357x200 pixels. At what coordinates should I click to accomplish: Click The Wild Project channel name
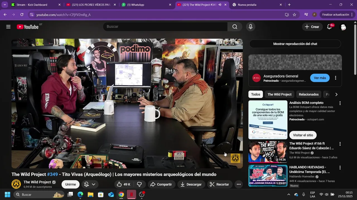coord(37,182)
